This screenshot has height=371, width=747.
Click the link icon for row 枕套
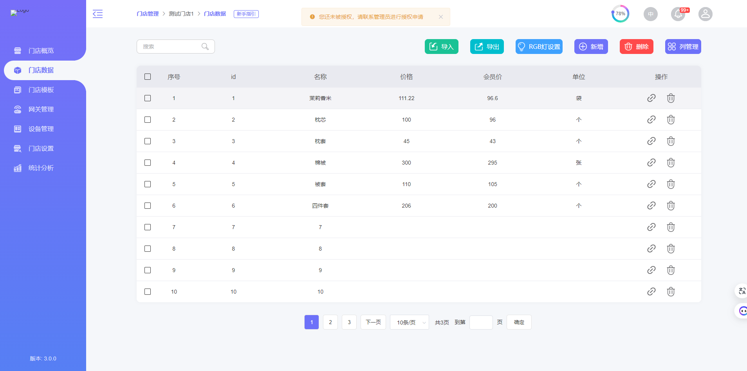[x=651, y=141]
